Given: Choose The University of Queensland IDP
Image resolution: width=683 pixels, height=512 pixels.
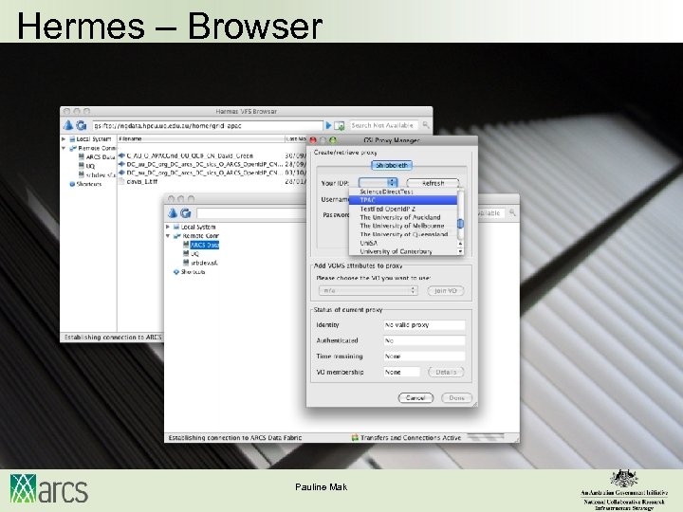Looking at the screenshot, I should tap(404, 234).
